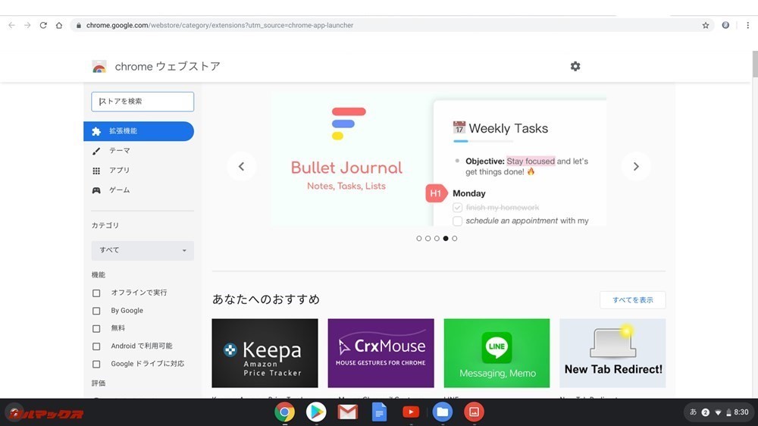Image resolution: width=758 pixels, height=426 pixels.
Task: Open web store settings gear
Action: (x=575, y=66)
